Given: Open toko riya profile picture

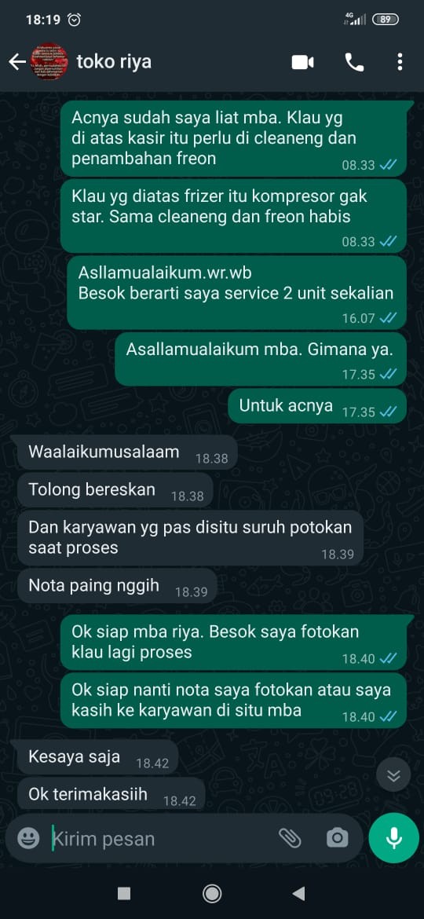Looking at the screenshot, I should 49,61.
